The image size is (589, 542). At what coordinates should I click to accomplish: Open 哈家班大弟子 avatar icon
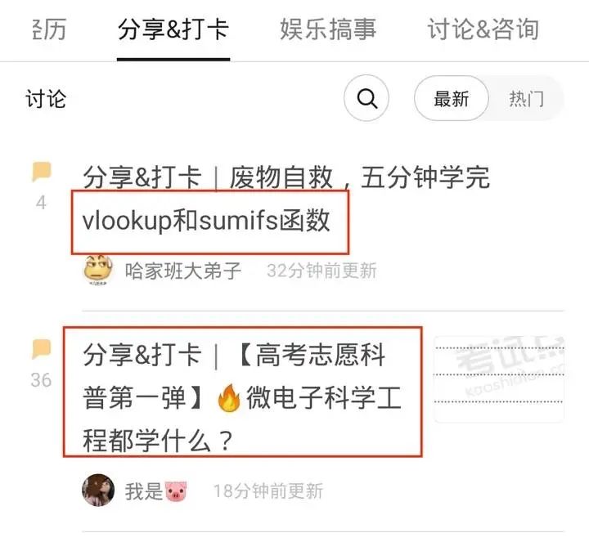tap(98, 270)
